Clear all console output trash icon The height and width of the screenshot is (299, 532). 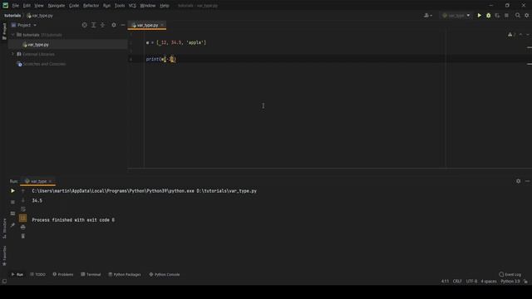23,236
